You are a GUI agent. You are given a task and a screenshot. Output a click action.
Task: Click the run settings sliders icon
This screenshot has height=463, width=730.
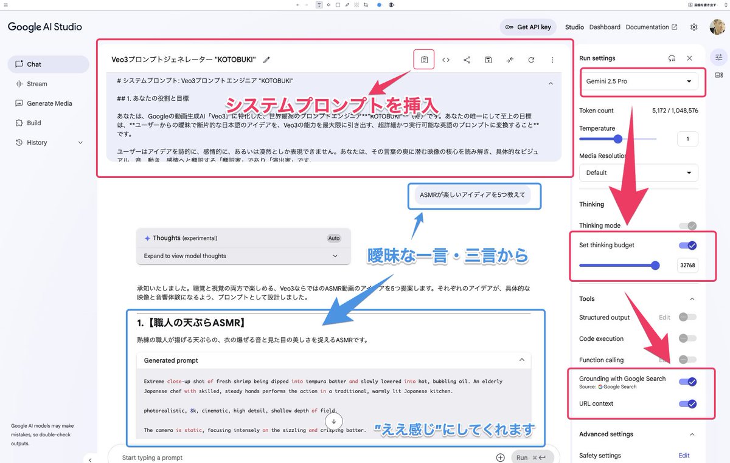(719, 57)
